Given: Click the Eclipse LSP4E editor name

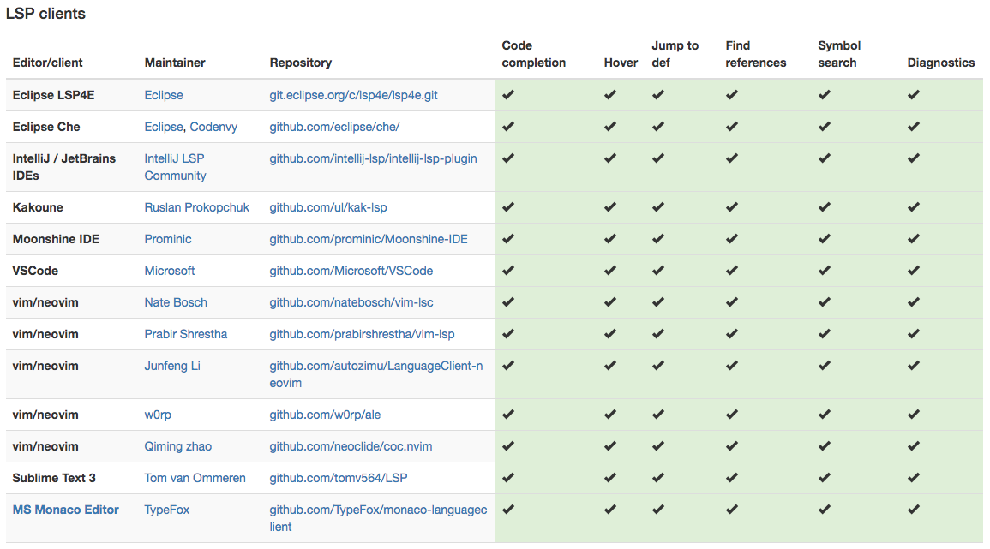Looking at the screenshot, I should coord(54,95).
